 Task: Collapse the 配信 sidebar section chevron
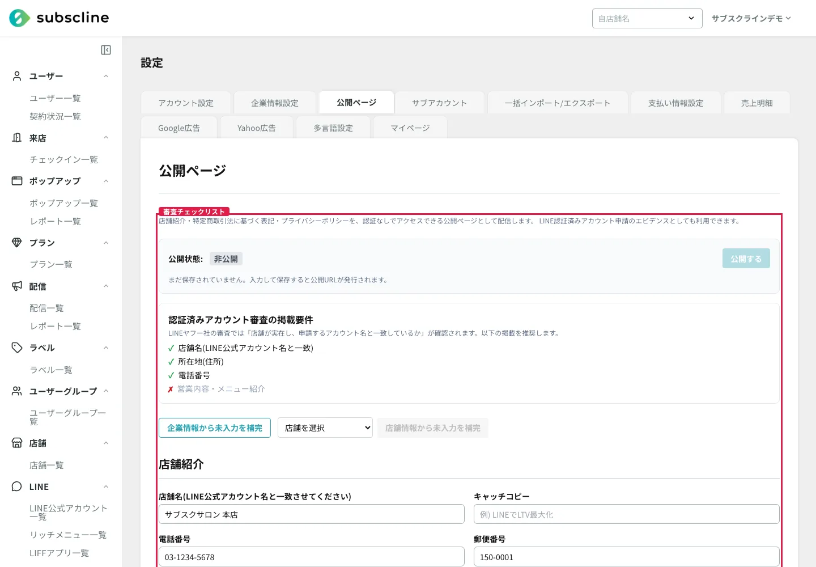[x=106, y=286]
